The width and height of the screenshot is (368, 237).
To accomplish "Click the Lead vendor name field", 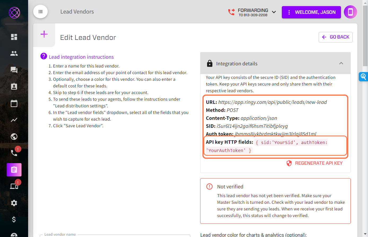I will coord(115,235).
